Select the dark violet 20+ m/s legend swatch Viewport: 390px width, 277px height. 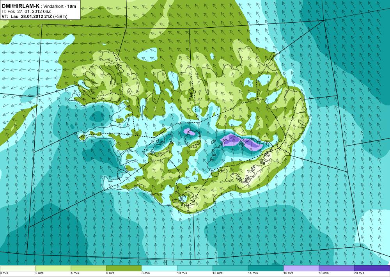372,268
